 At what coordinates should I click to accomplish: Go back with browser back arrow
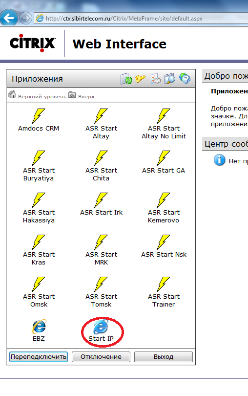click(x=9, y=18)
